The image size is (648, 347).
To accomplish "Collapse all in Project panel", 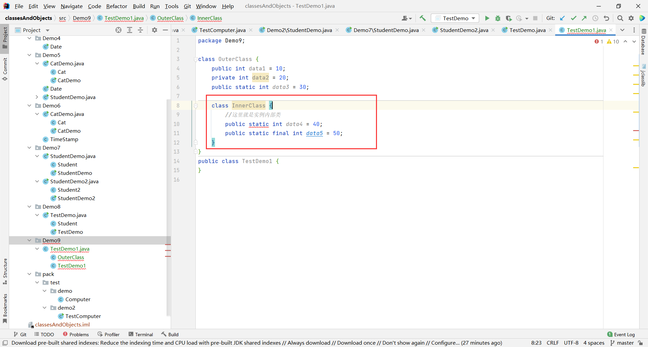I will point(140,30).
